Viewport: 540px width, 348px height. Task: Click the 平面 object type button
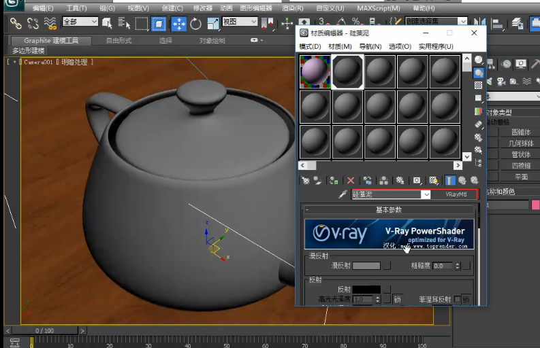pyautogui.click(x=521, y=177)
